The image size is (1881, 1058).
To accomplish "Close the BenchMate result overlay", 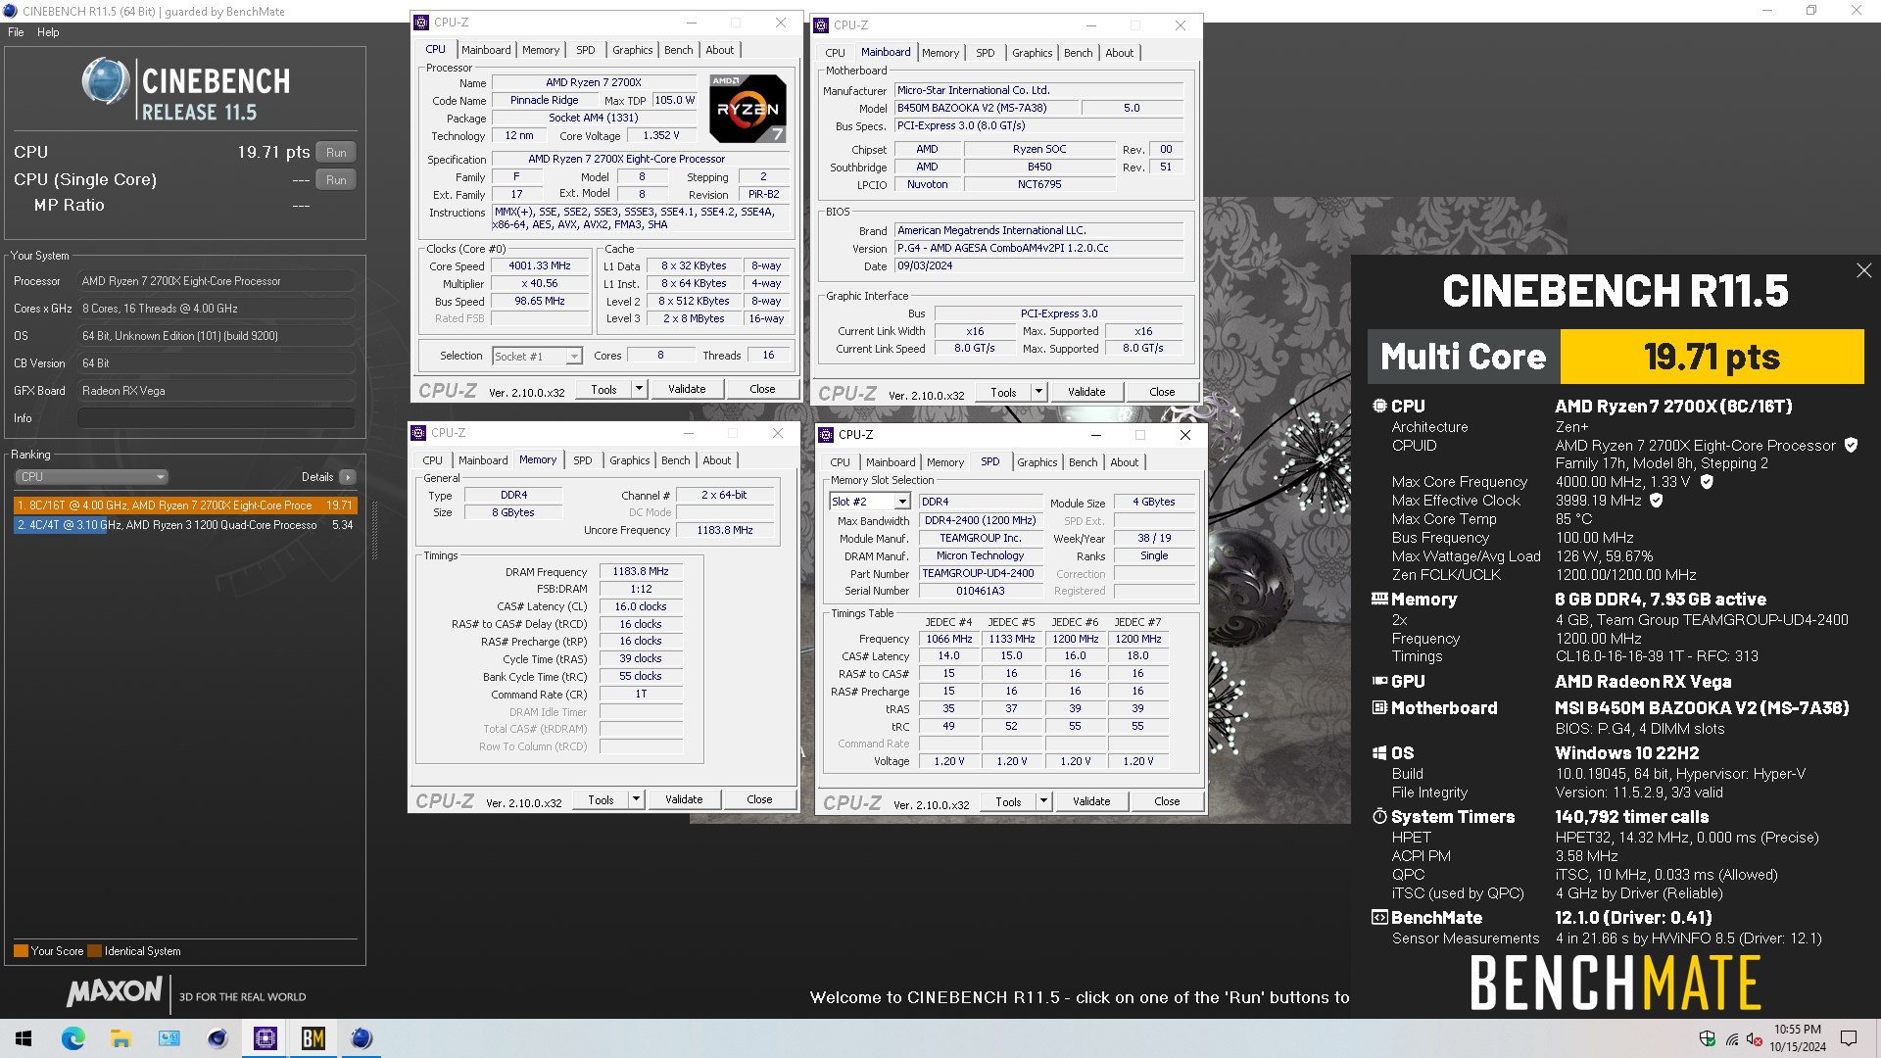I will click(1863, 270).
